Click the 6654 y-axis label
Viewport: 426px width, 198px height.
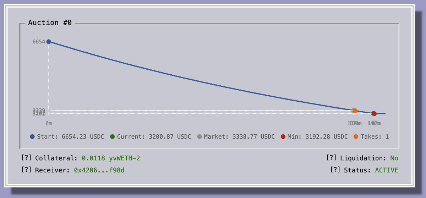click(39, 42)
